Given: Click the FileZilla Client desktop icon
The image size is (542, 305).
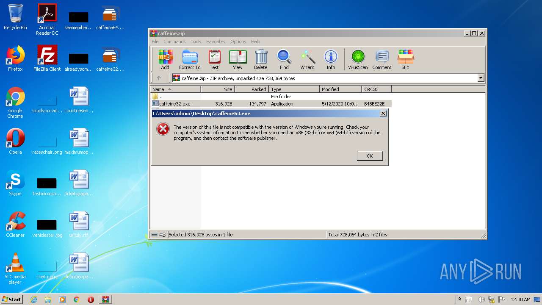Looking at the screenshot, I should 47,58.
